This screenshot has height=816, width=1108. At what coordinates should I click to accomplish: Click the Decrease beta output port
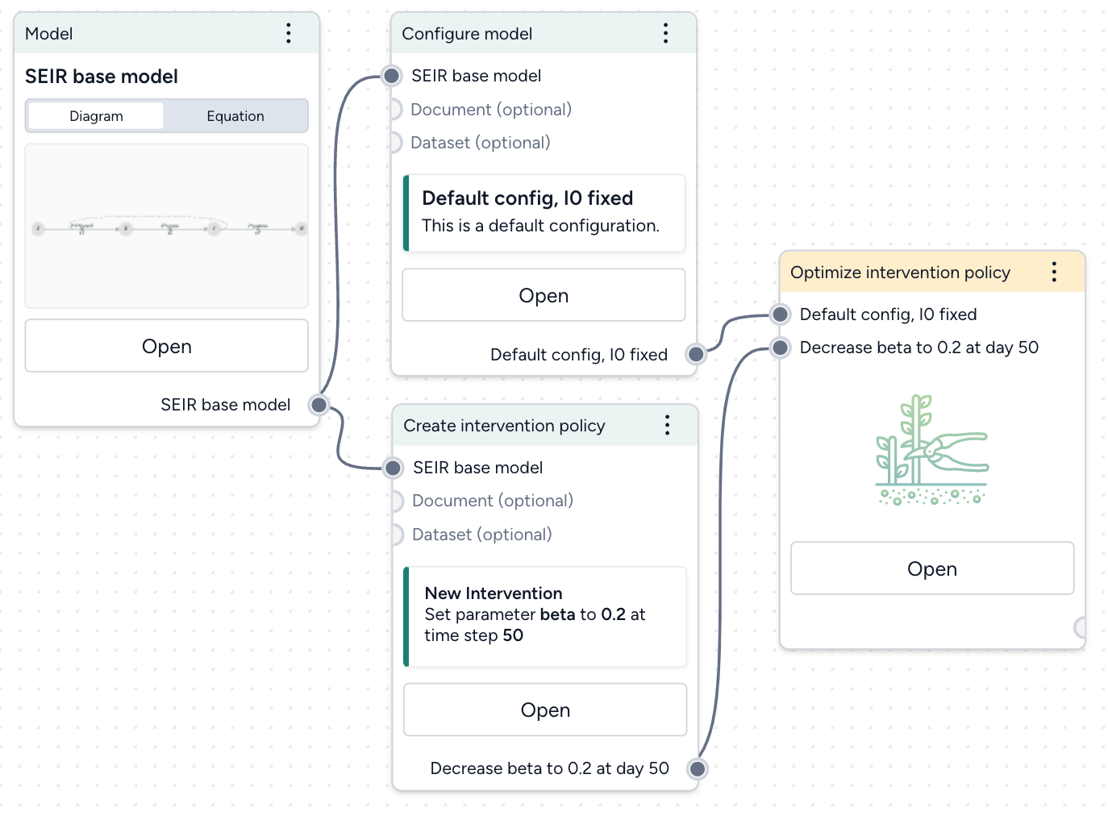coord(697,768)
